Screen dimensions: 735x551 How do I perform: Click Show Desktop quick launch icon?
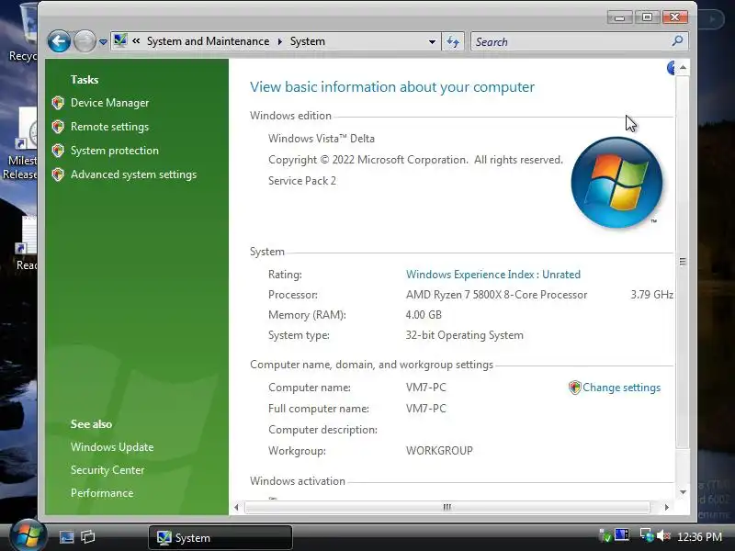[x=66, y=537]
